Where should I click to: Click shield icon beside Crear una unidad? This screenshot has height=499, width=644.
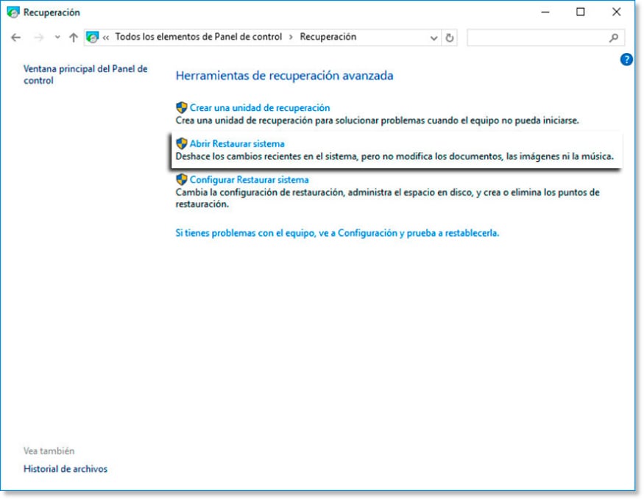(182, 108)
